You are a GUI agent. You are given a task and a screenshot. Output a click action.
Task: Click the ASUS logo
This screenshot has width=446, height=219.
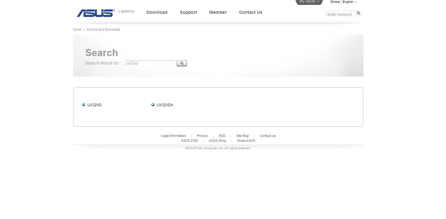pos(96,13)
